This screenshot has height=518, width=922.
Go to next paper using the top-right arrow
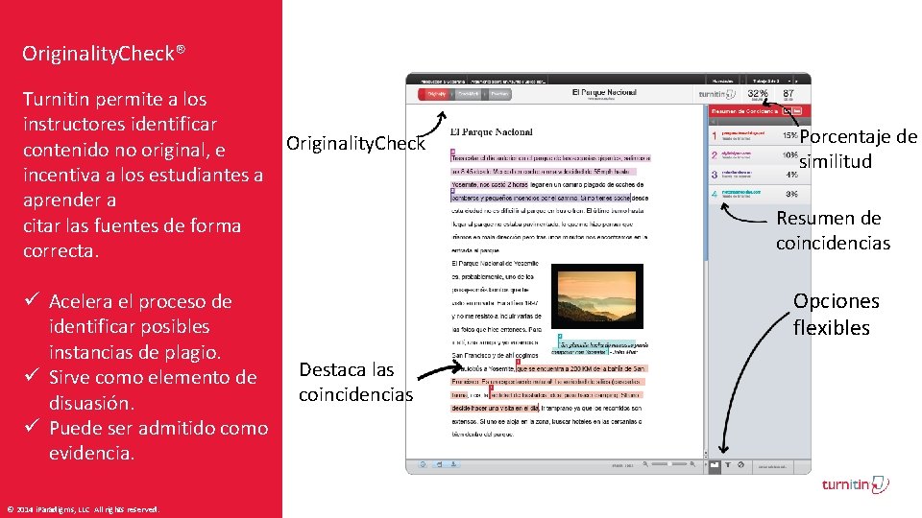[x=797, y=81]
